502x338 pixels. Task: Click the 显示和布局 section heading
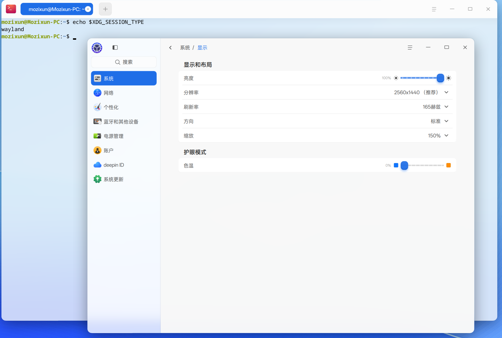198,65
